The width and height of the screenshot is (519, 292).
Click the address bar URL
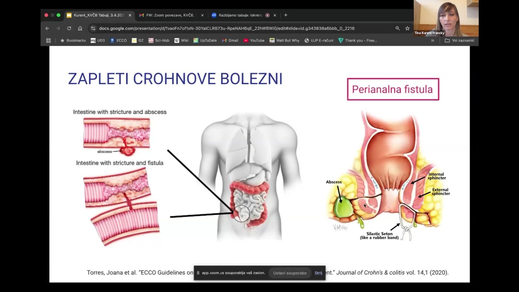(227, 28)
